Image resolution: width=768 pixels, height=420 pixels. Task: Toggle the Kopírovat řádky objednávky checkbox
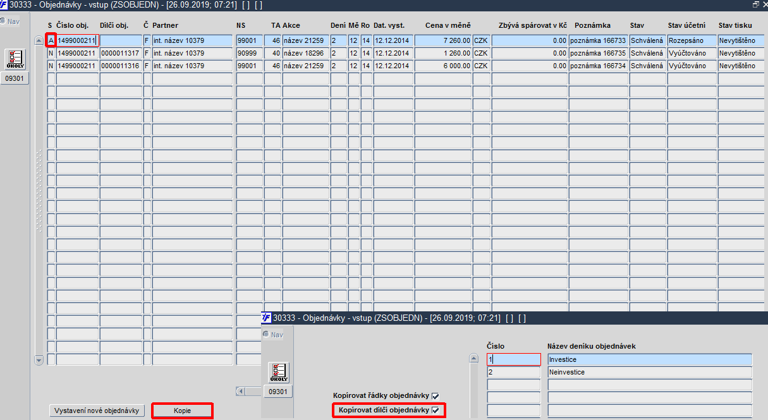(x=435, y=396)
